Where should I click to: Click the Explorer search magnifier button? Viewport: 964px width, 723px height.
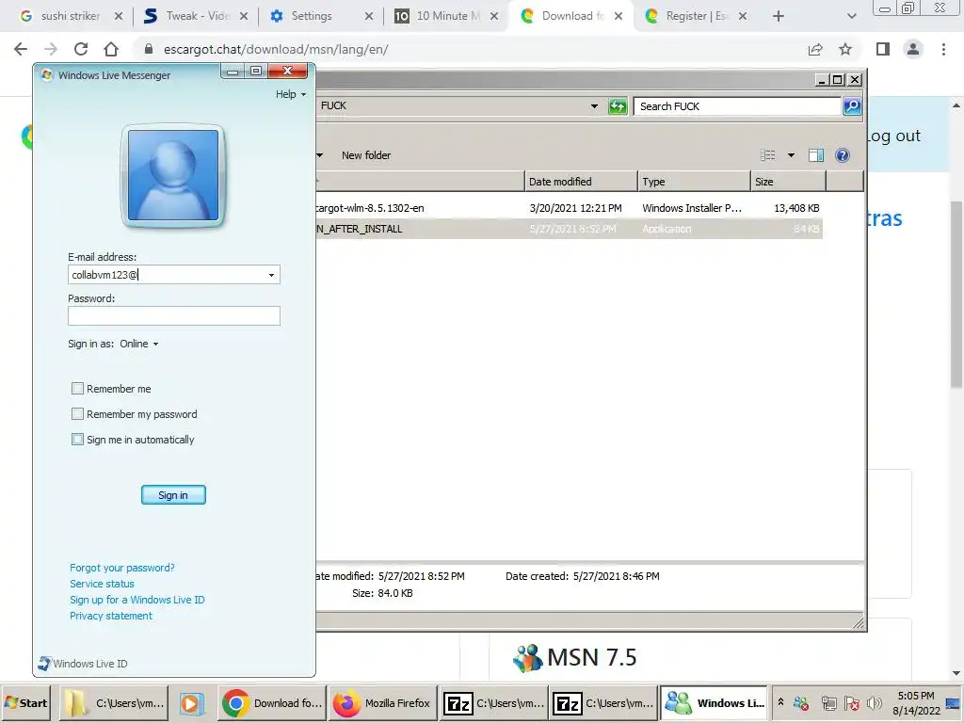tap(852, 106)
